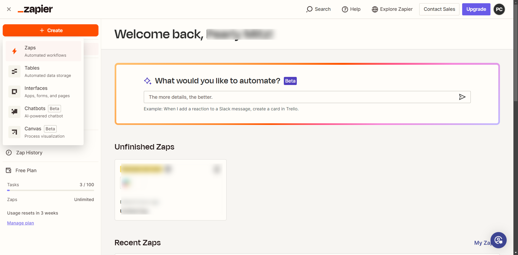Click the orange Create button
518x255 pixels.
51,30
